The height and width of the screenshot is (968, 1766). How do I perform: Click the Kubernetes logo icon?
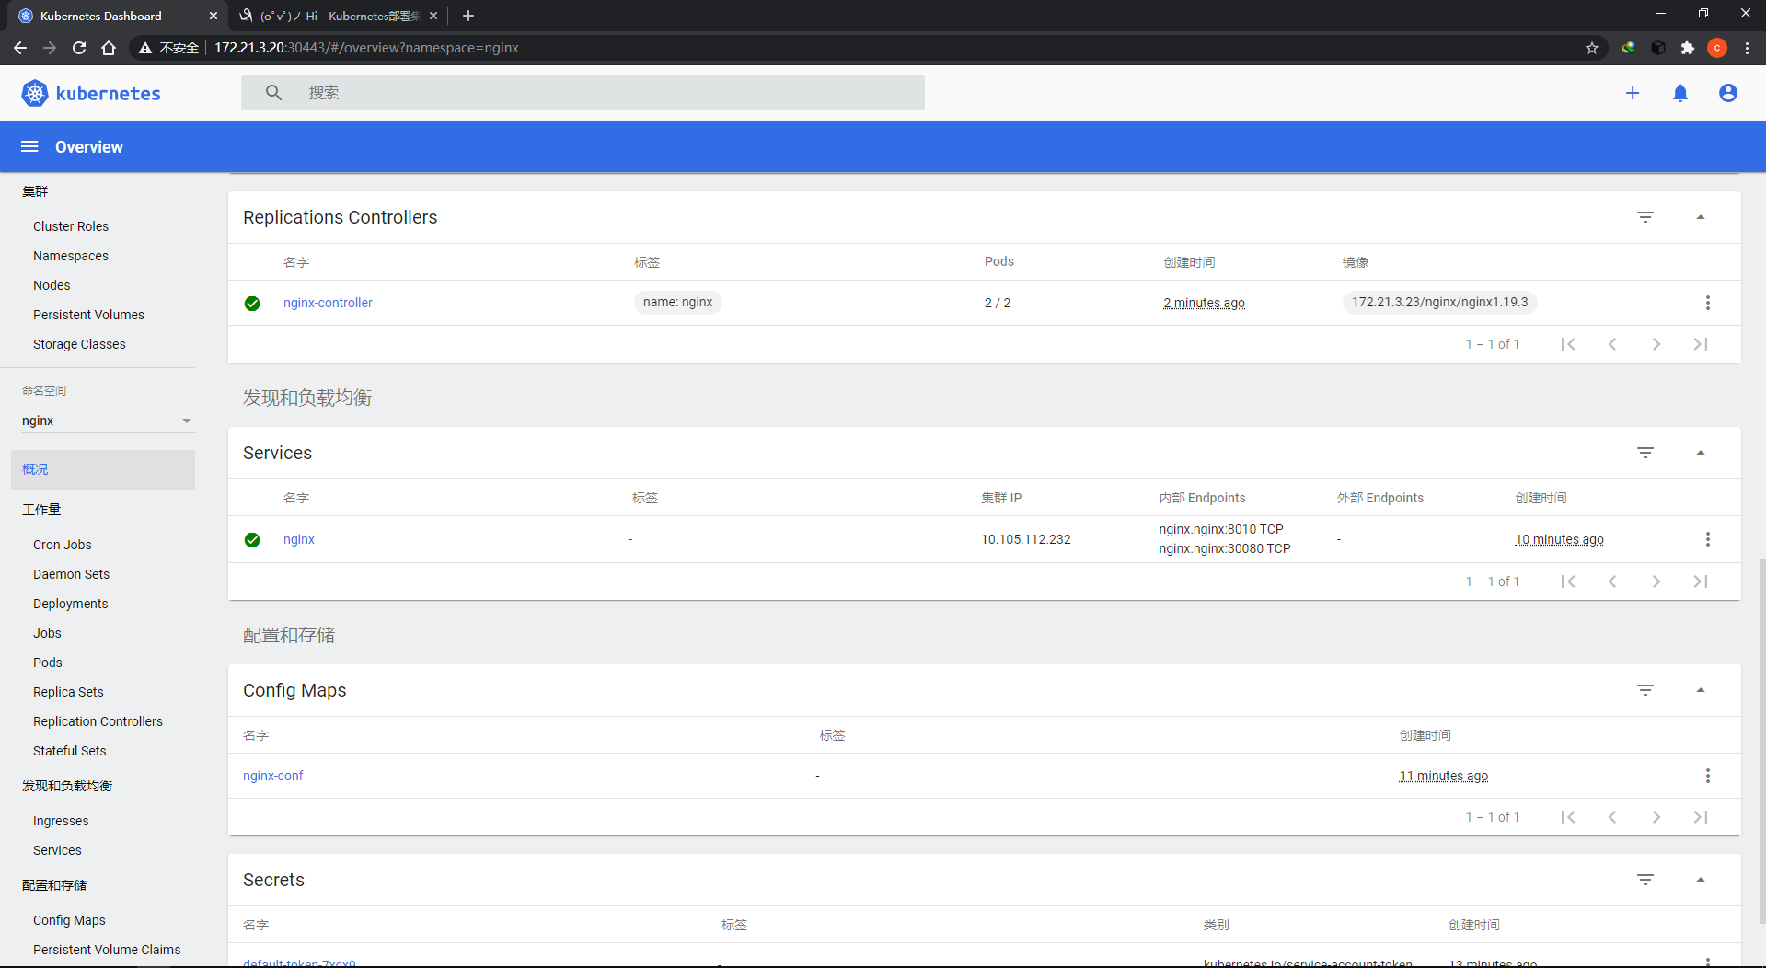(34, 93)
